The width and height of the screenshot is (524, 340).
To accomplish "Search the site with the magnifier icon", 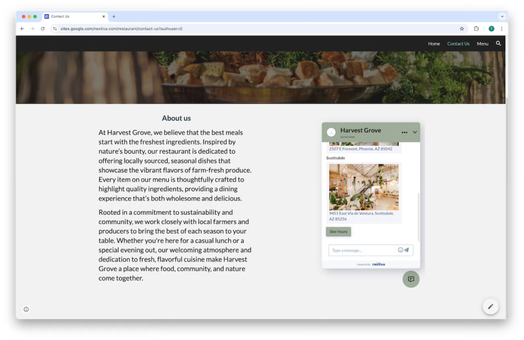I will pos(498,43).
